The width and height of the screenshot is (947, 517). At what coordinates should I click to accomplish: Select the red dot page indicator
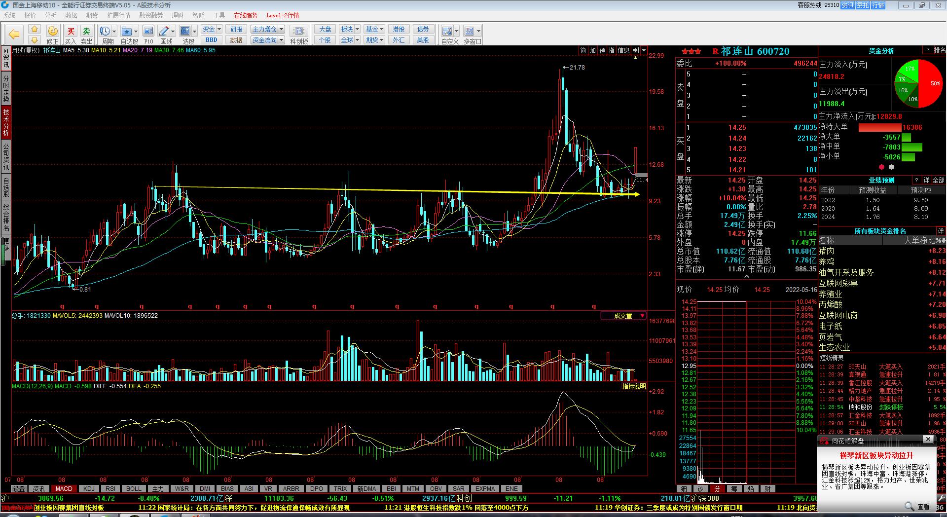click(x=881, y=167)
